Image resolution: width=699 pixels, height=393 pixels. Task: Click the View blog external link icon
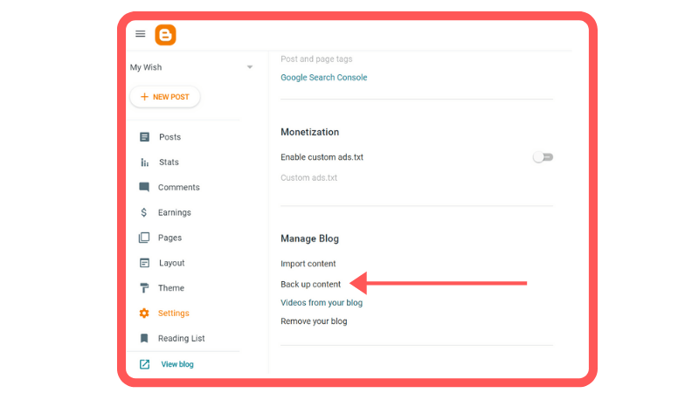[144, 364]
